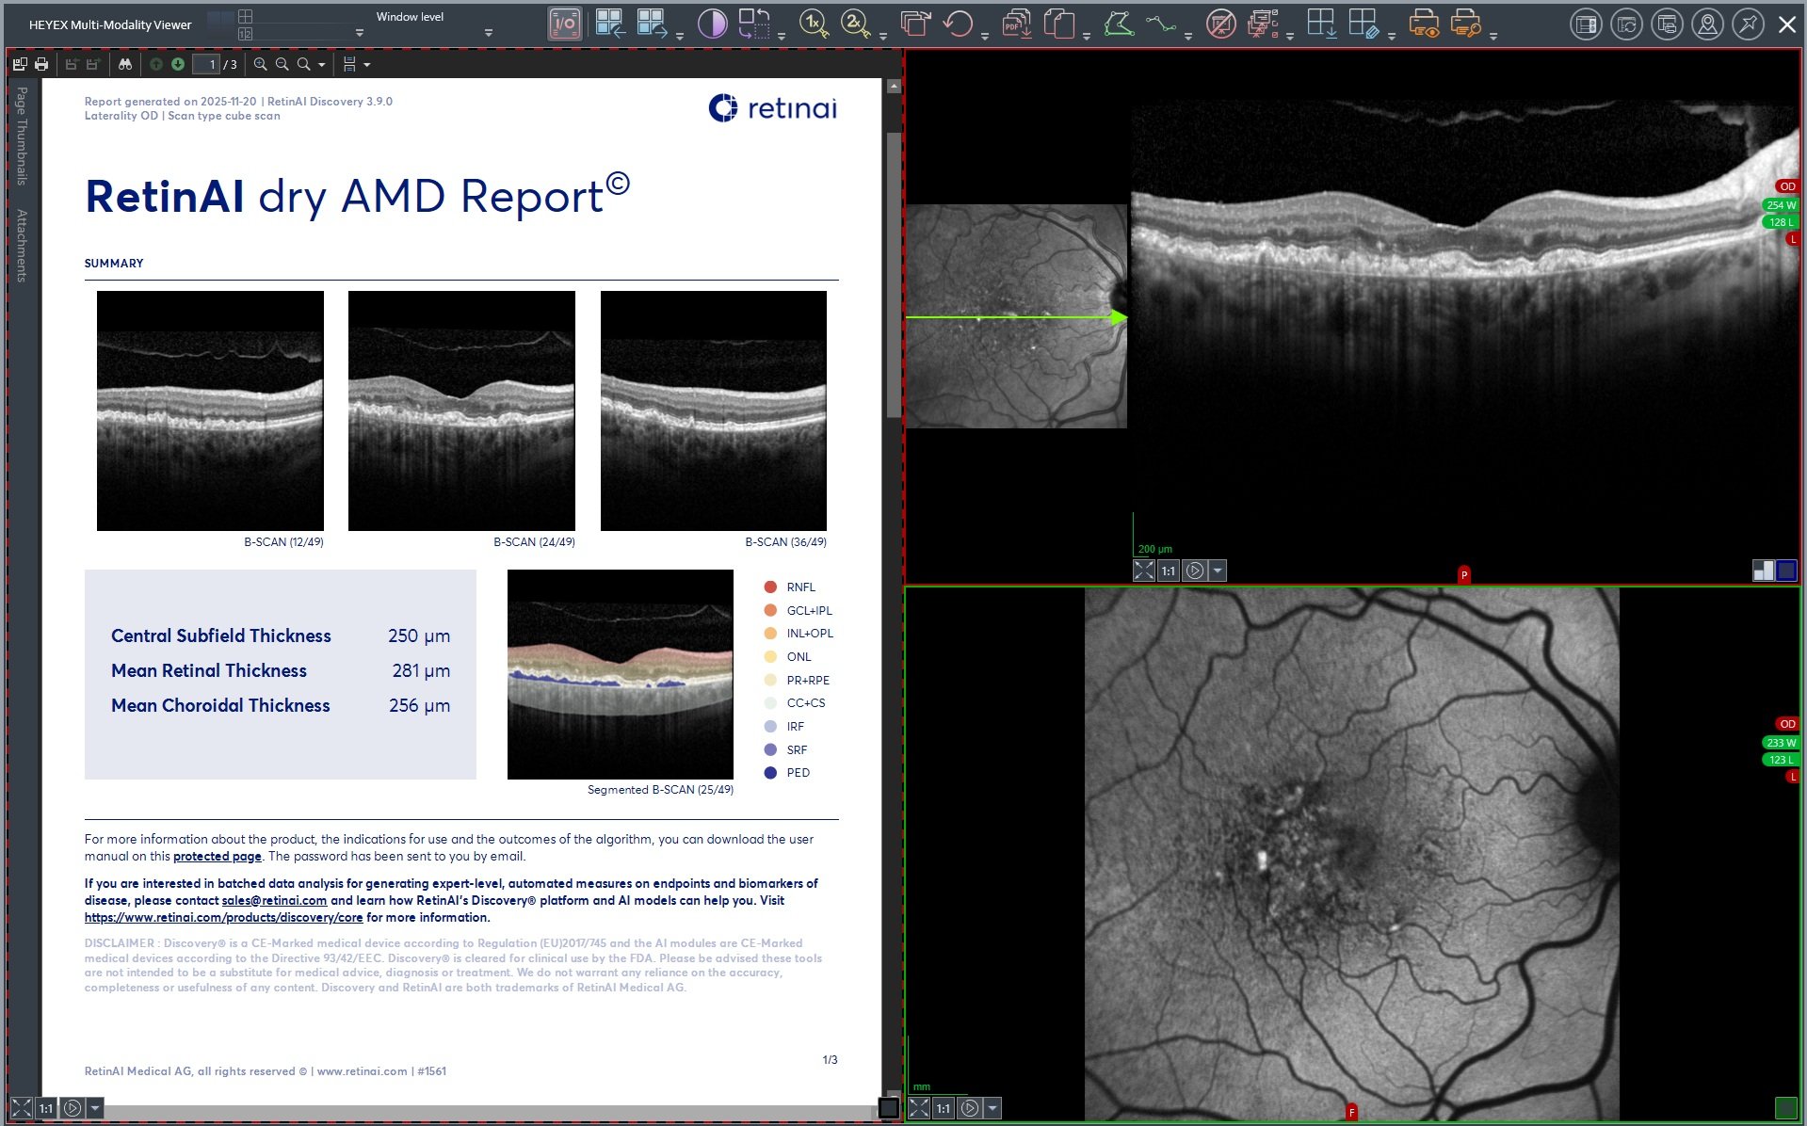Click the 1x magnifier zoom icon
1807x1126 pixels.
click(x=813, y=24)
